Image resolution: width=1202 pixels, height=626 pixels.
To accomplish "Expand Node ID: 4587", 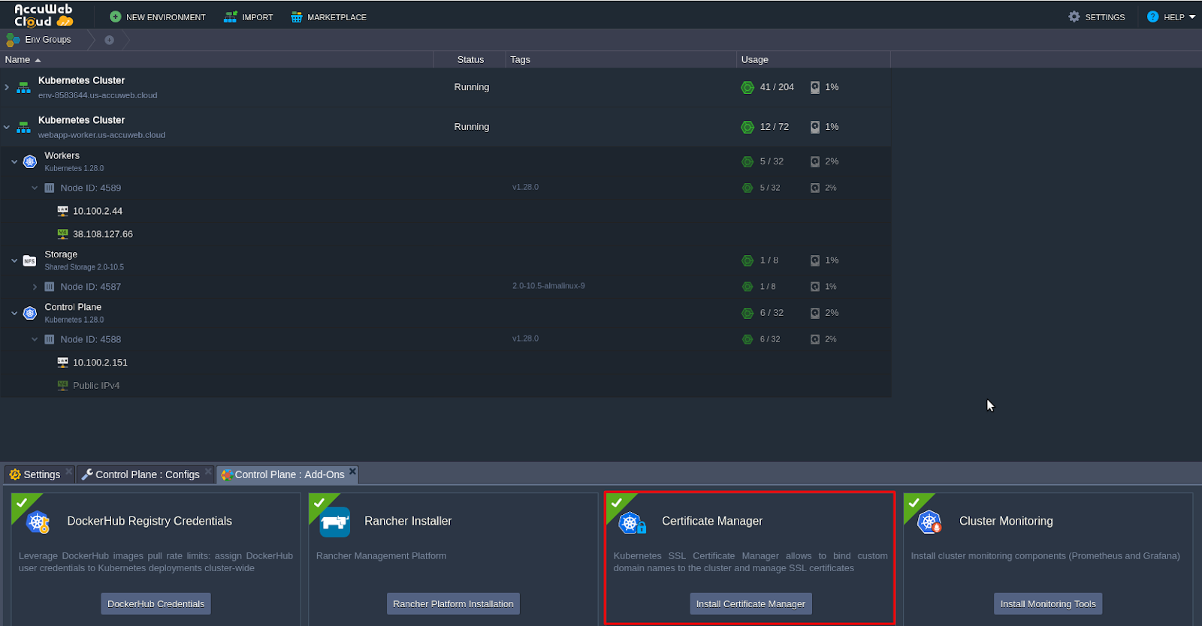I will point(35,287).
